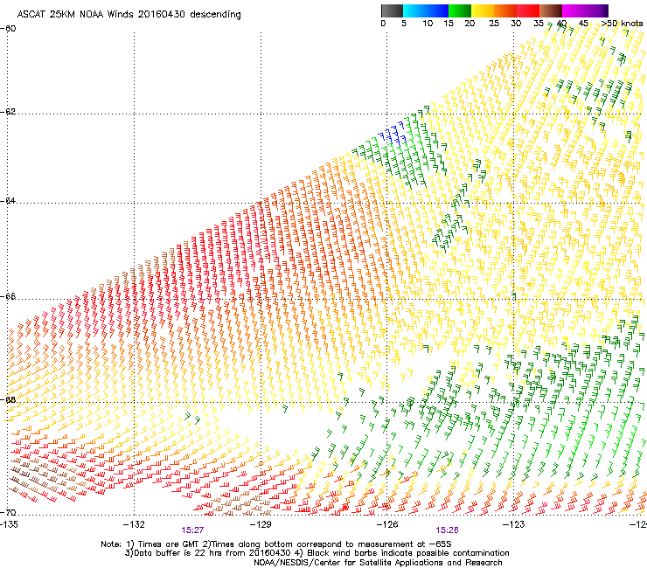This screenshot has height=568, width=647.
Task: Click the latitude label -70
Action: [8, 513]
